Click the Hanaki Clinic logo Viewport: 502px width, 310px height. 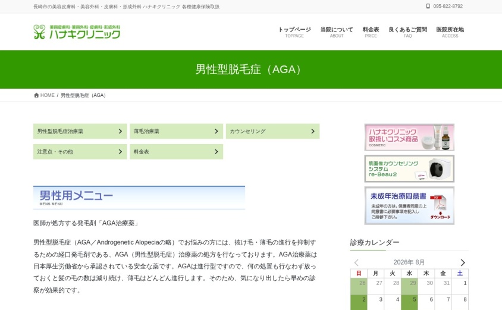click(x=77, y=32)
